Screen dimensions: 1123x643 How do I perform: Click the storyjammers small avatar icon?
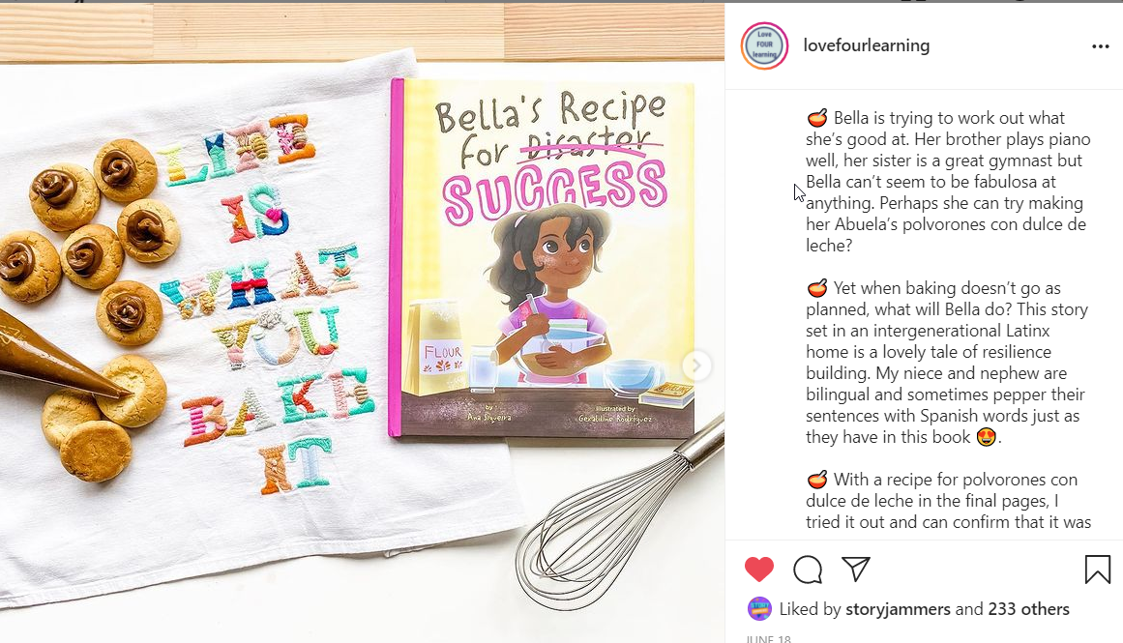coord(759,608)
